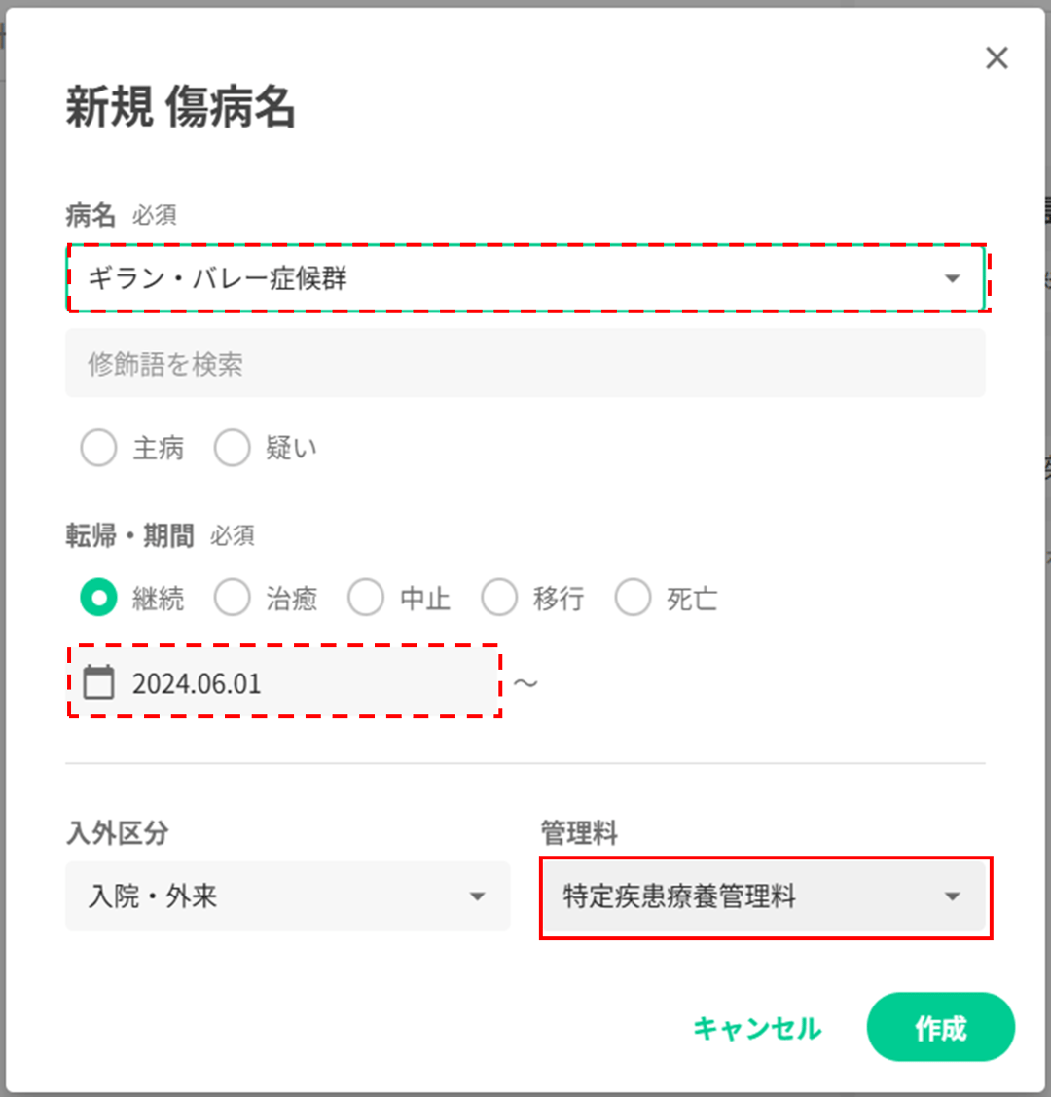Click the 修飾語を検索 search field
The height and width of the screenshot is (1097, 1051).
(x=525, y=364)
